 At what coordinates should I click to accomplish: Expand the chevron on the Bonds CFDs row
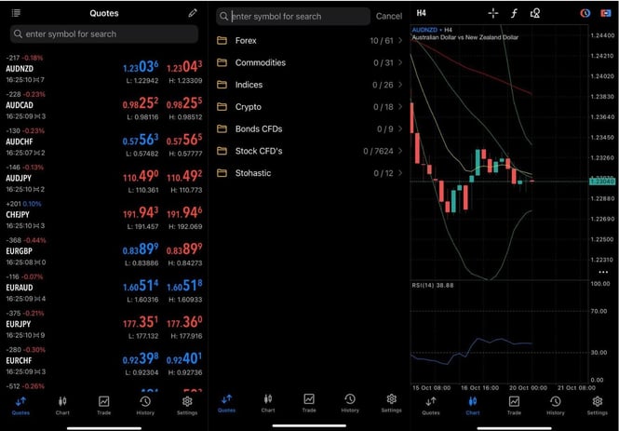click(400, 128)
